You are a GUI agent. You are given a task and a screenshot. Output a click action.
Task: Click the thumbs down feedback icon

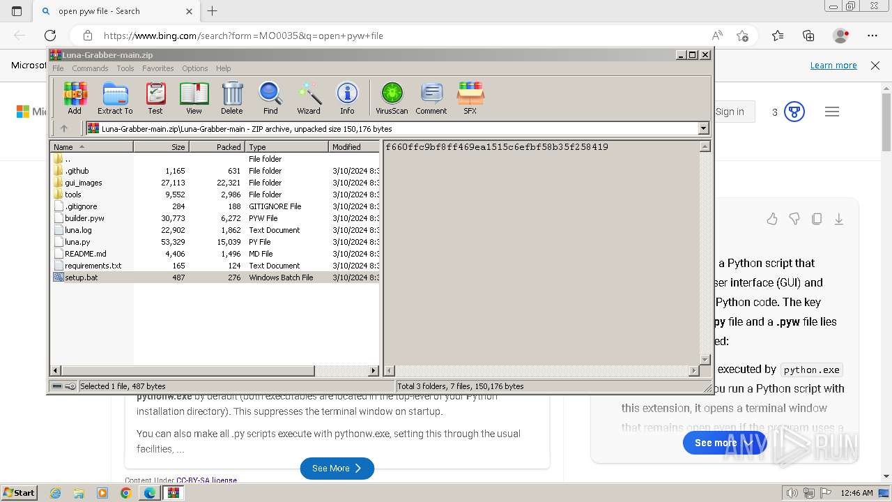[x=794, y=219]
